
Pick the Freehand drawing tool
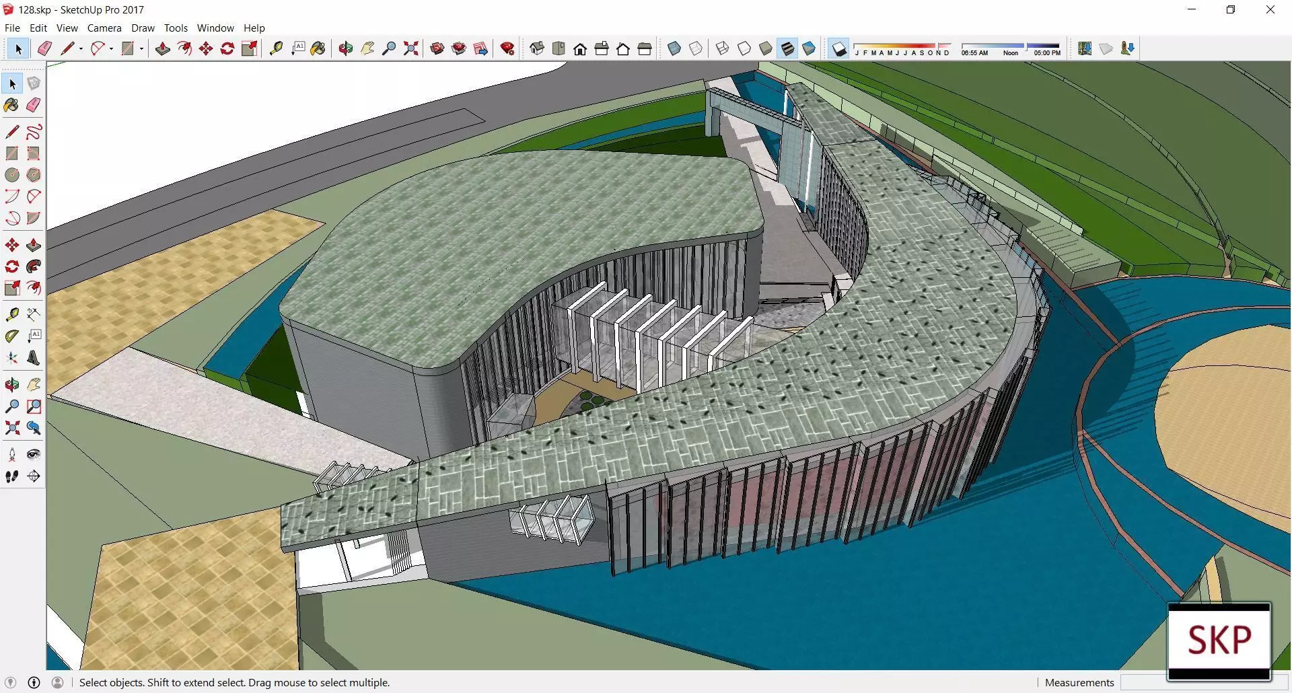pos(34,132)
